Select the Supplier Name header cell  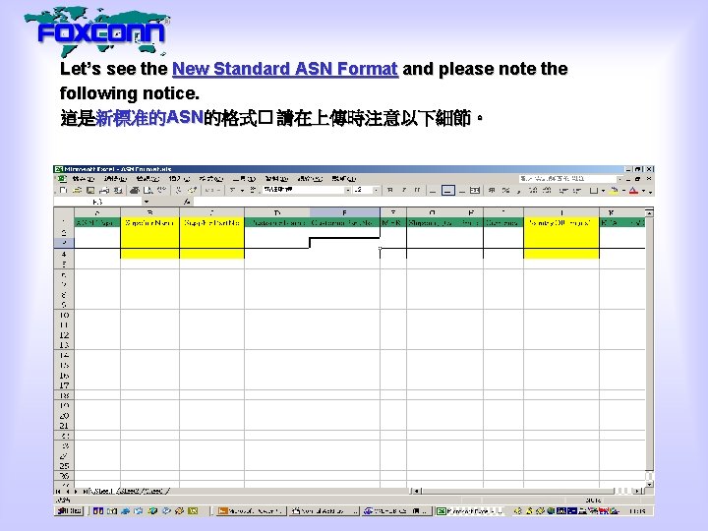pos(149,222)
